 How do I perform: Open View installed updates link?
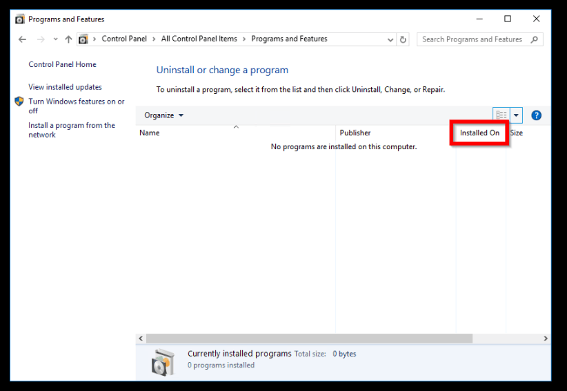coord(65,87)
